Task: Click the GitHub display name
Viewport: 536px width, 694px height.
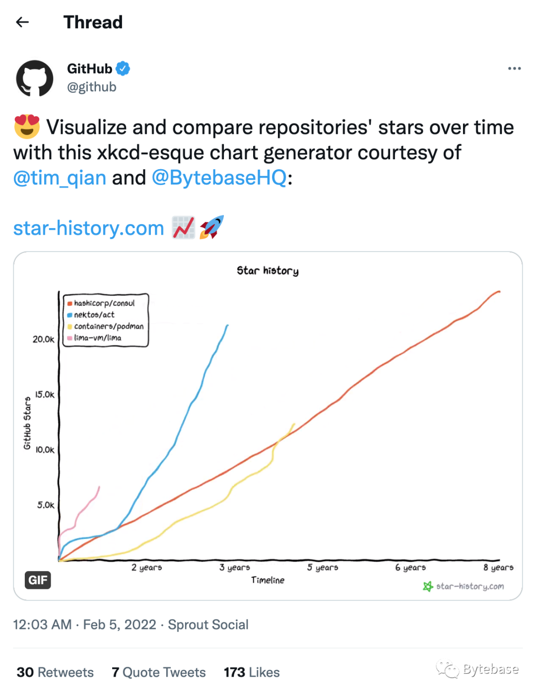Action: tap(89, 68)
